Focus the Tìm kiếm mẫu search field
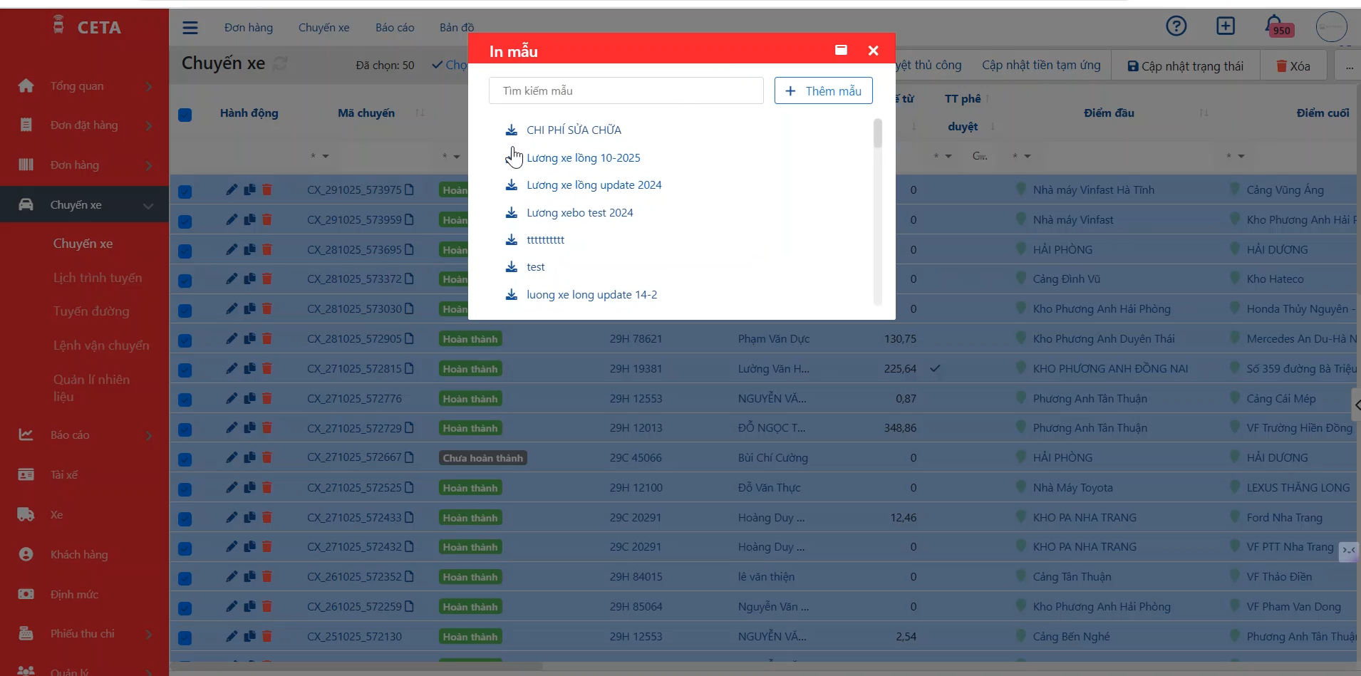The image size is (1361, 676). click(x=626, y=91)
